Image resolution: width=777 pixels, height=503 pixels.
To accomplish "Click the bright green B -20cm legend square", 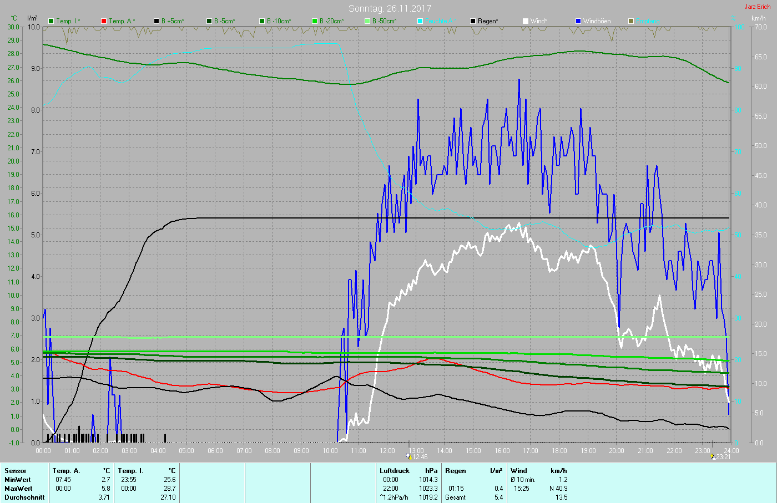I will [315, 21].
